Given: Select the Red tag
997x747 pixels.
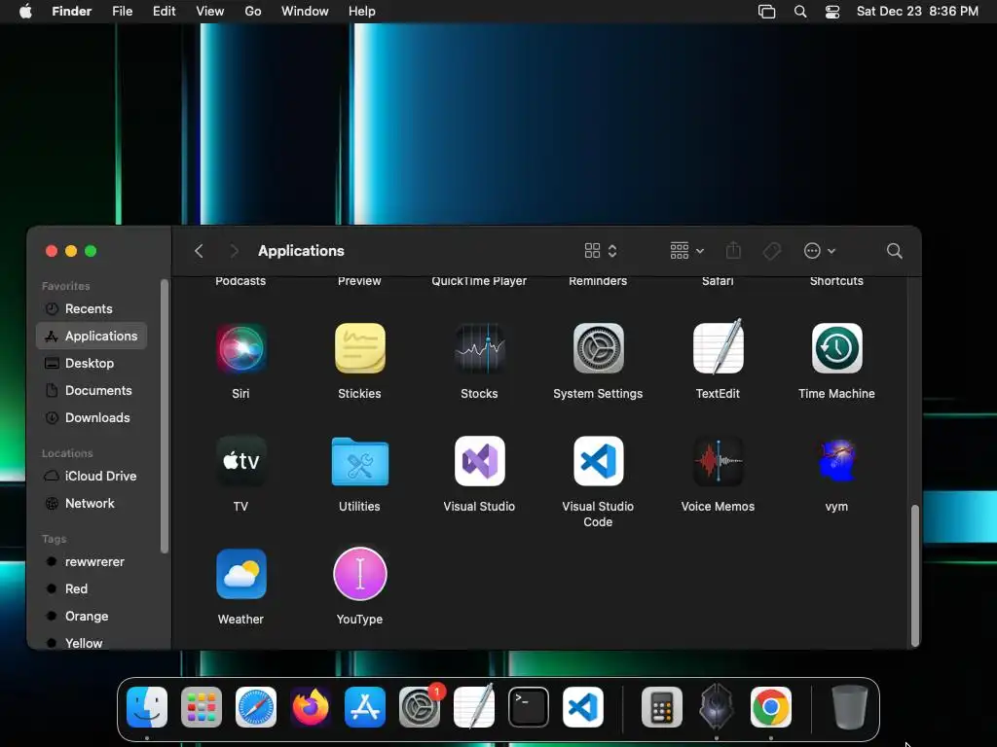Looking at the screenshot, I should pyautogui.click(x=92, y=589).
